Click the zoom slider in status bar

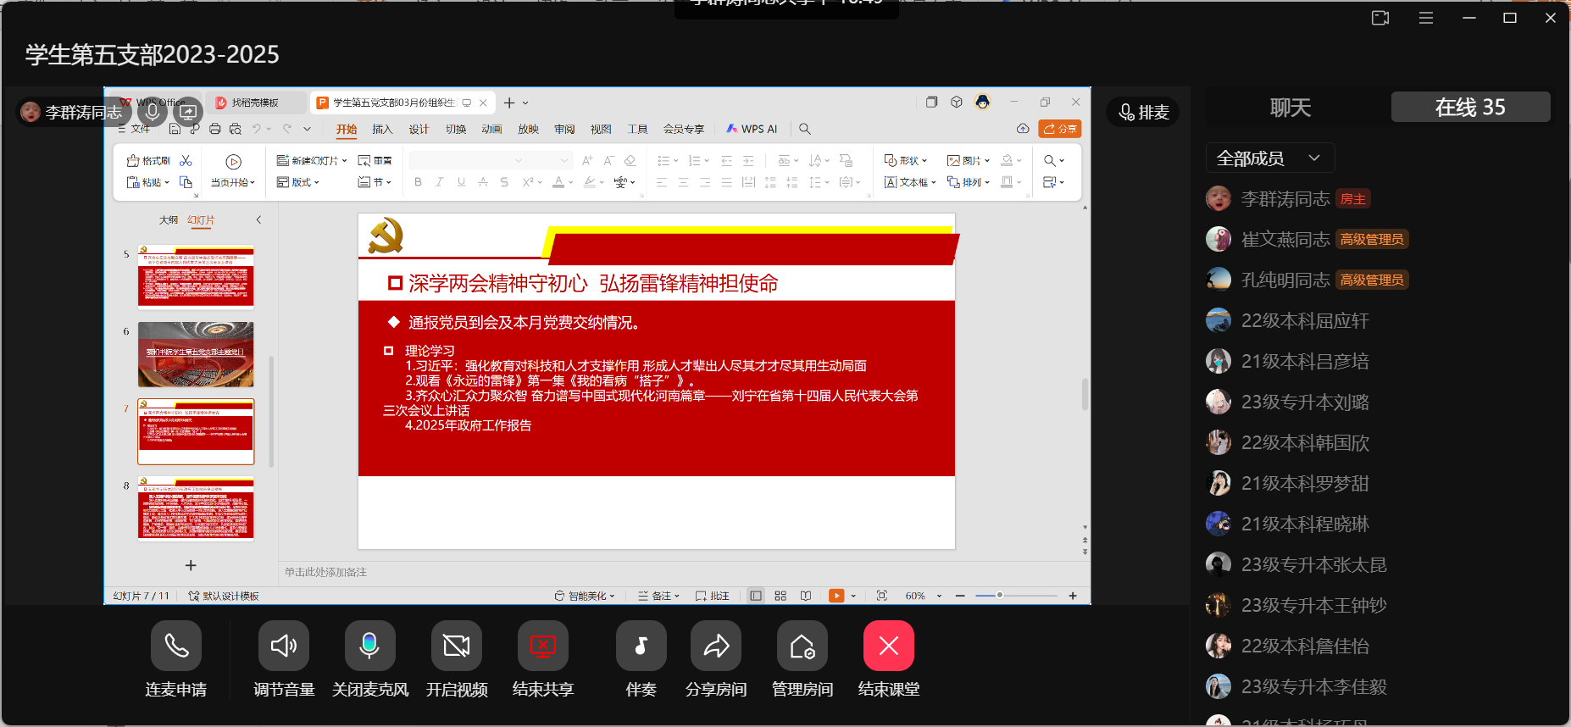tap(1001, 596)
